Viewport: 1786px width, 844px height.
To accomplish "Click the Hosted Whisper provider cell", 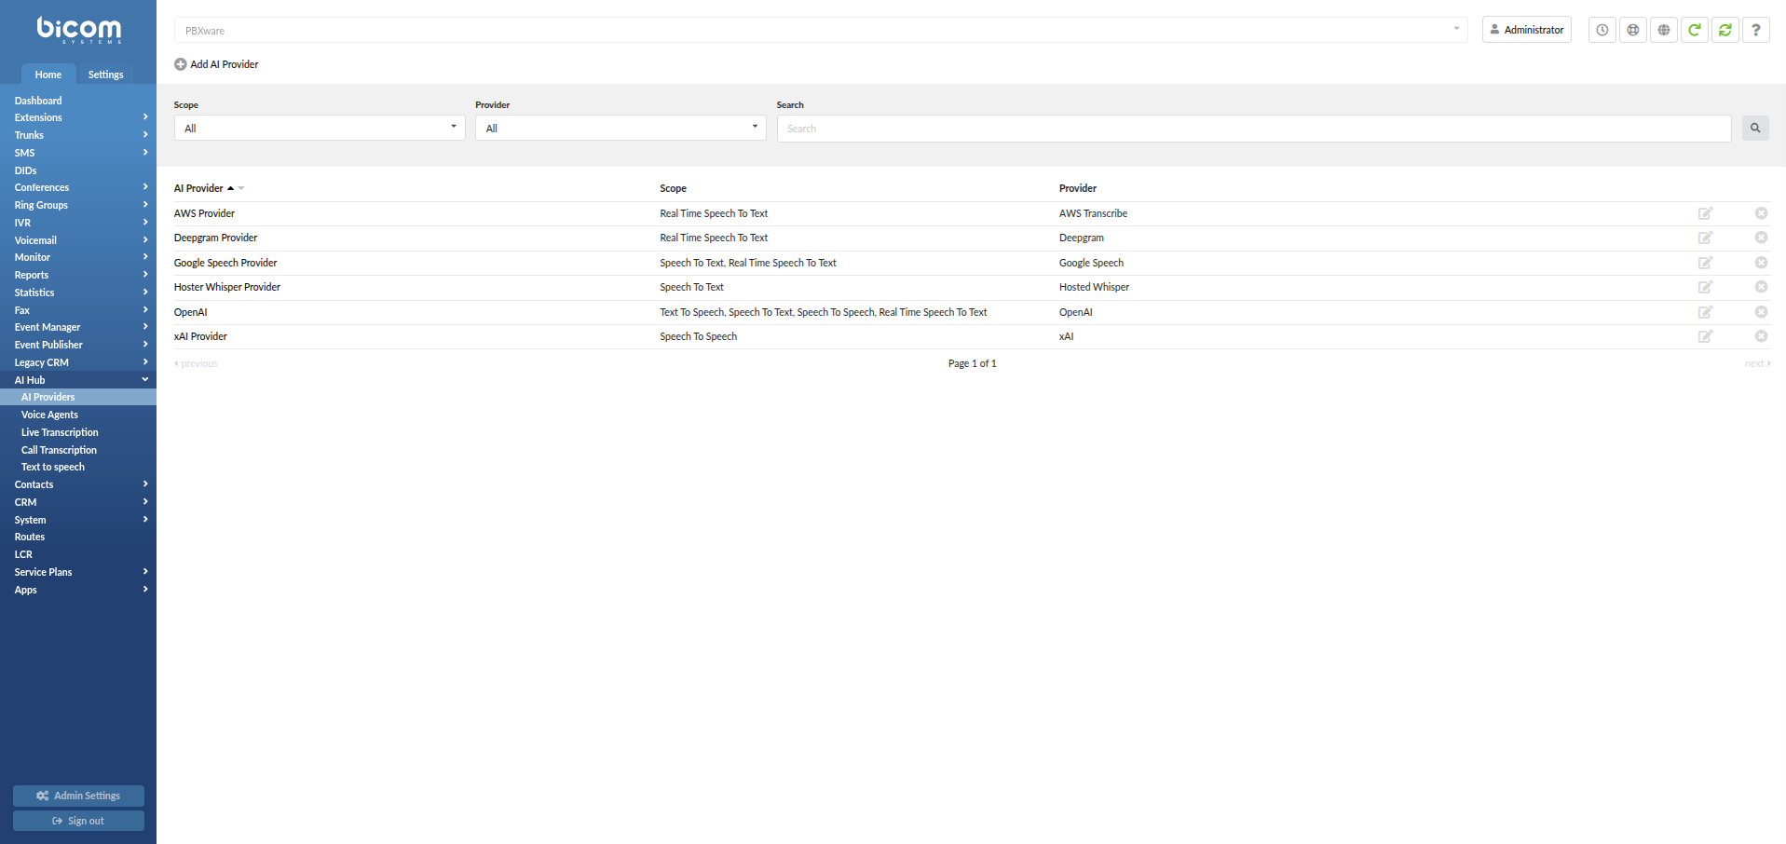I will 1094,287.
